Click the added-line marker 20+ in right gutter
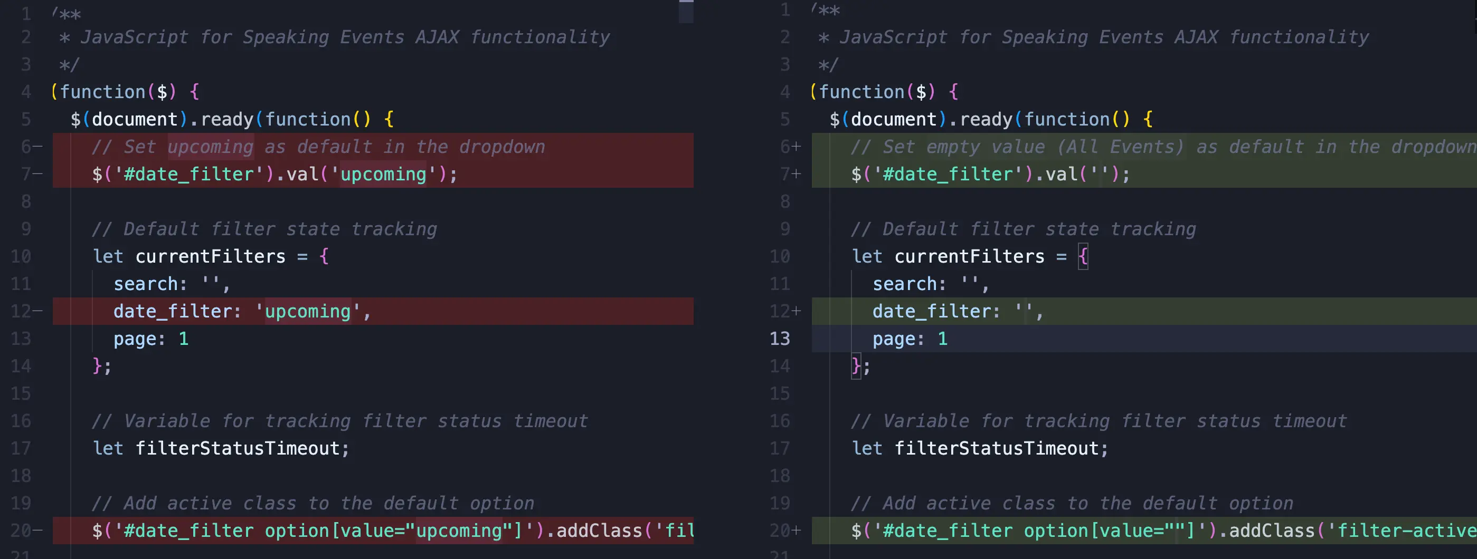The width and height of the screenshot is (1477, 559). (785, 531)
